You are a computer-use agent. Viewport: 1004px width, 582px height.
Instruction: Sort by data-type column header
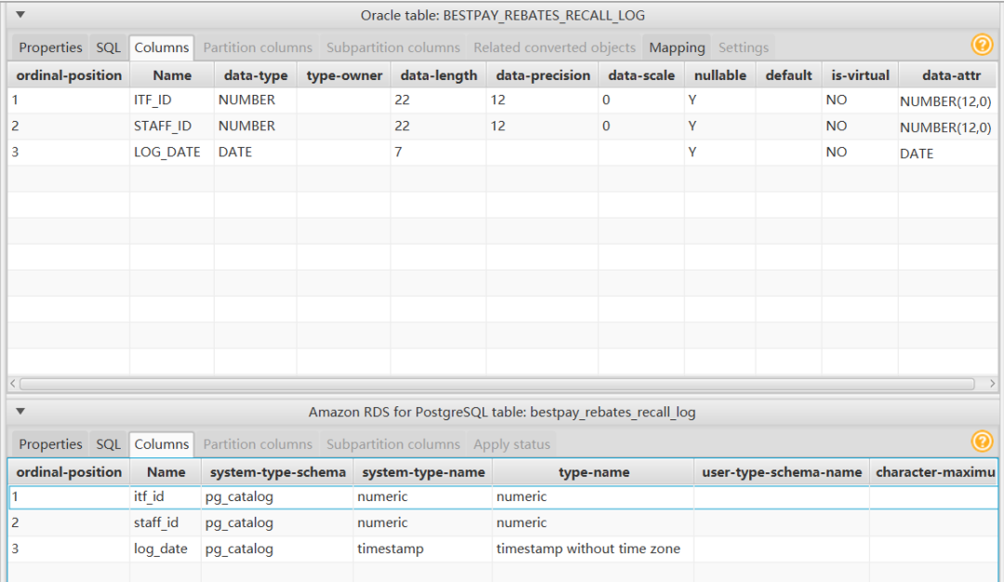coord(256,75)
